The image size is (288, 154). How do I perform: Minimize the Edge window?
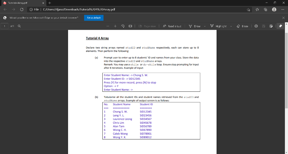coord(267,3)
